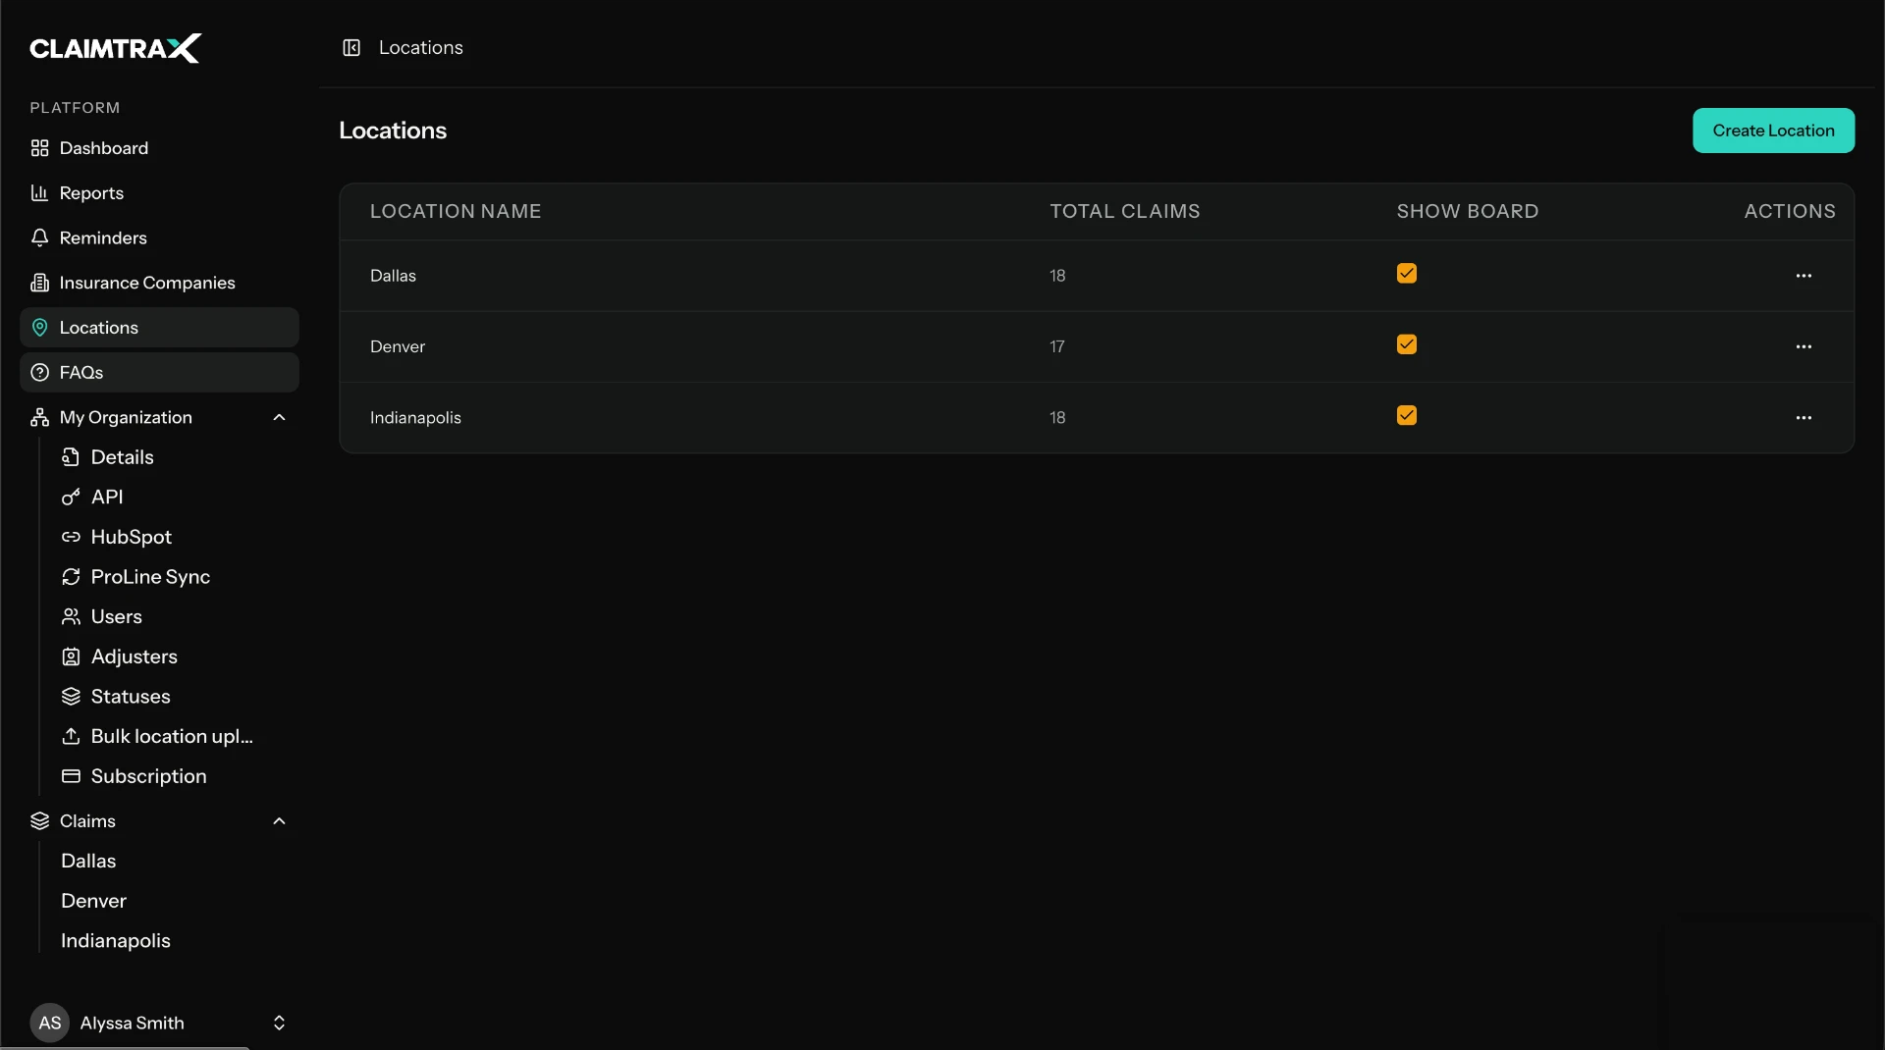Click the Total Claims column header
1885x1050 pixels.
pyautogui.click(x=1125, y=211)
